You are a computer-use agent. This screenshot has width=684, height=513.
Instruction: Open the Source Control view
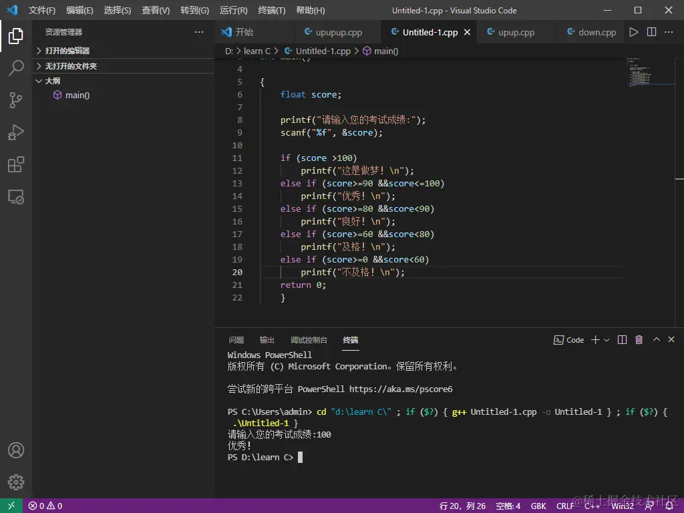16,100
